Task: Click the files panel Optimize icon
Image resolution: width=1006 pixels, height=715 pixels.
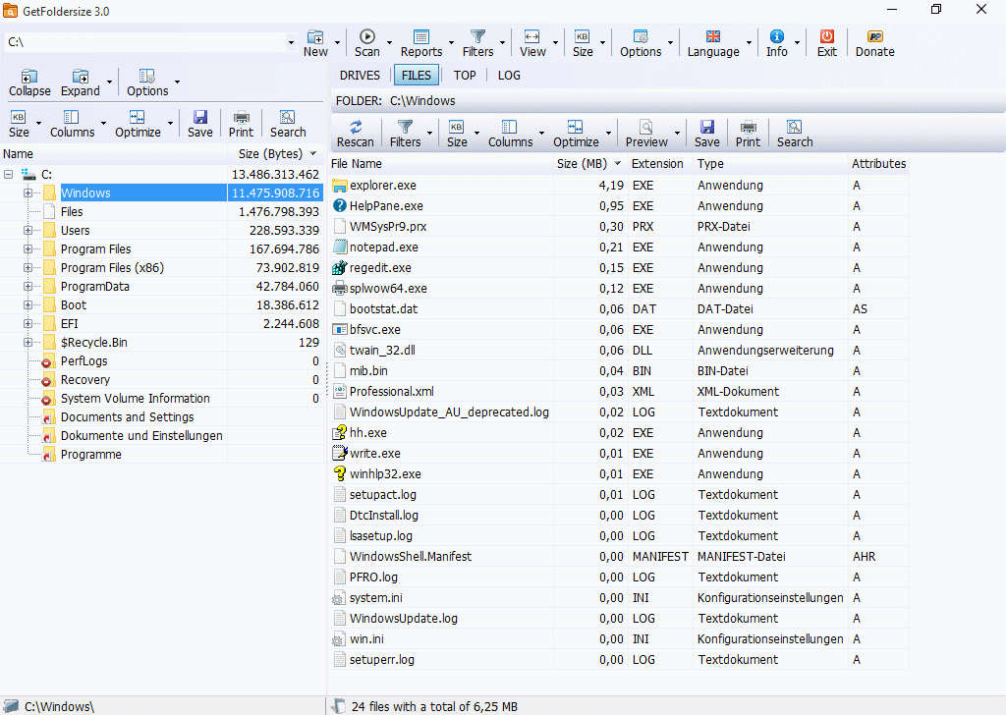Action: point(576,127)
